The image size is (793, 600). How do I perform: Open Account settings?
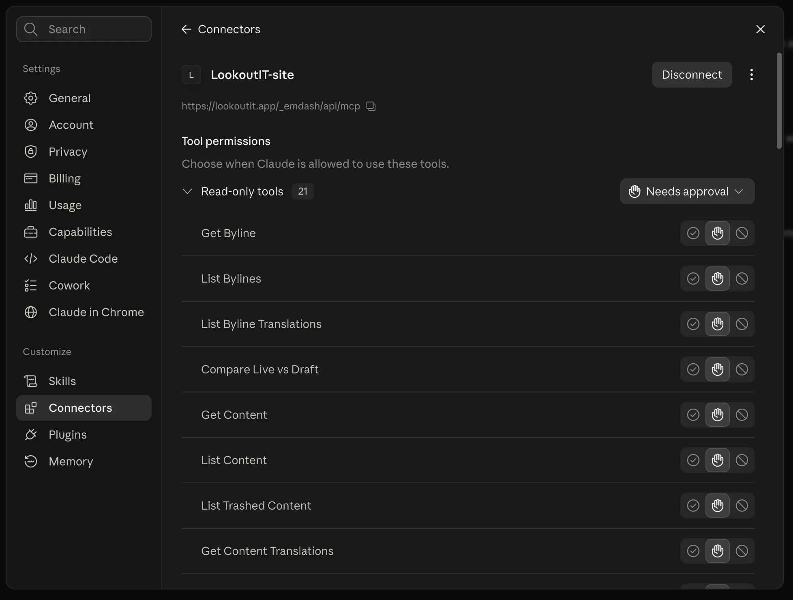[x=84, y=125]
